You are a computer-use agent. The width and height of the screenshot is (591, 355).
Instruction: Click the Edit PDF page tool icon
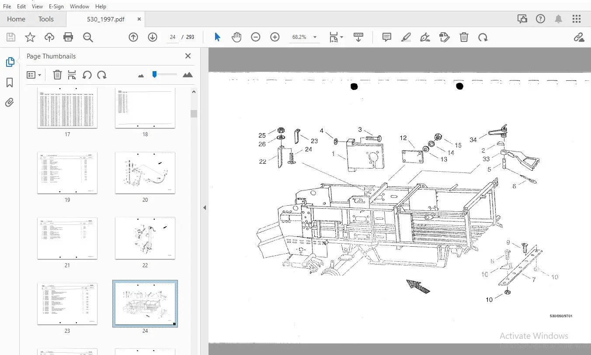[444, 37]
